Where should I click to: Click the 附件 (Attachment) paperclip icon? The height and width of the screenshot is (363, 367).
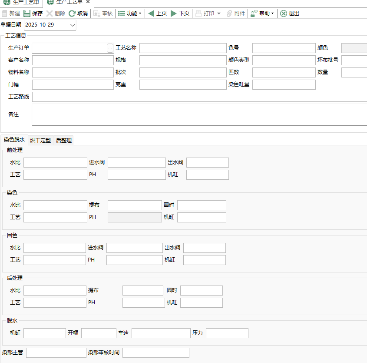[229, 13]
